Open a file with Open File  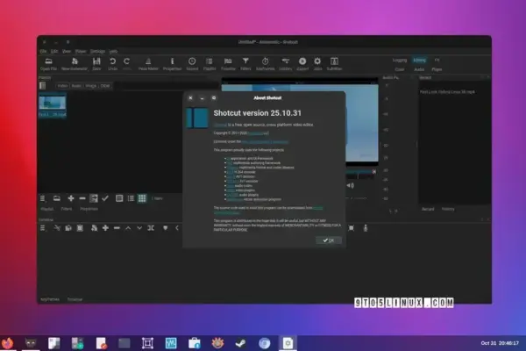coord(48,64)
